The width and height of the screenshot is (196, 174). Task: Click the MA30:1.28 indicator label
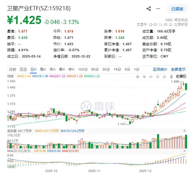pos(75,76)
